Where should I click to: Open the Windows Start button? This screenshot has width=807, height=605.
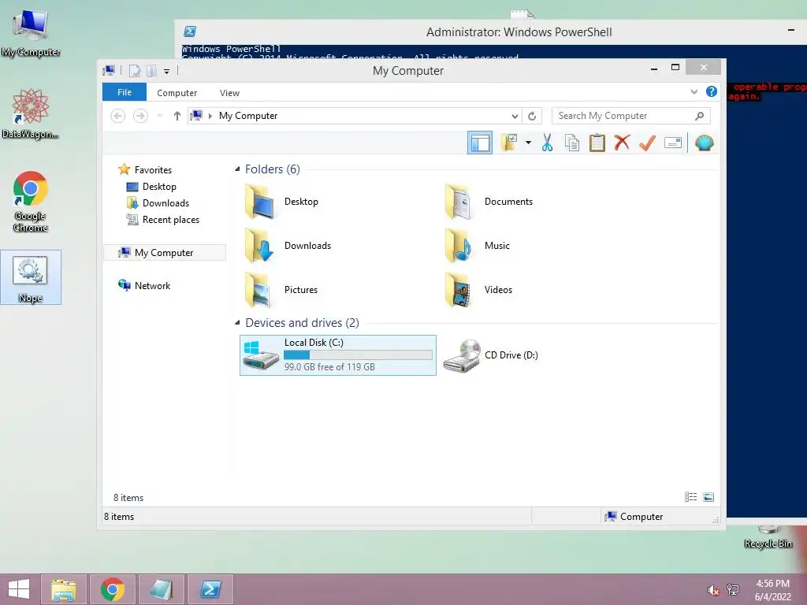[x=19, y=589]
